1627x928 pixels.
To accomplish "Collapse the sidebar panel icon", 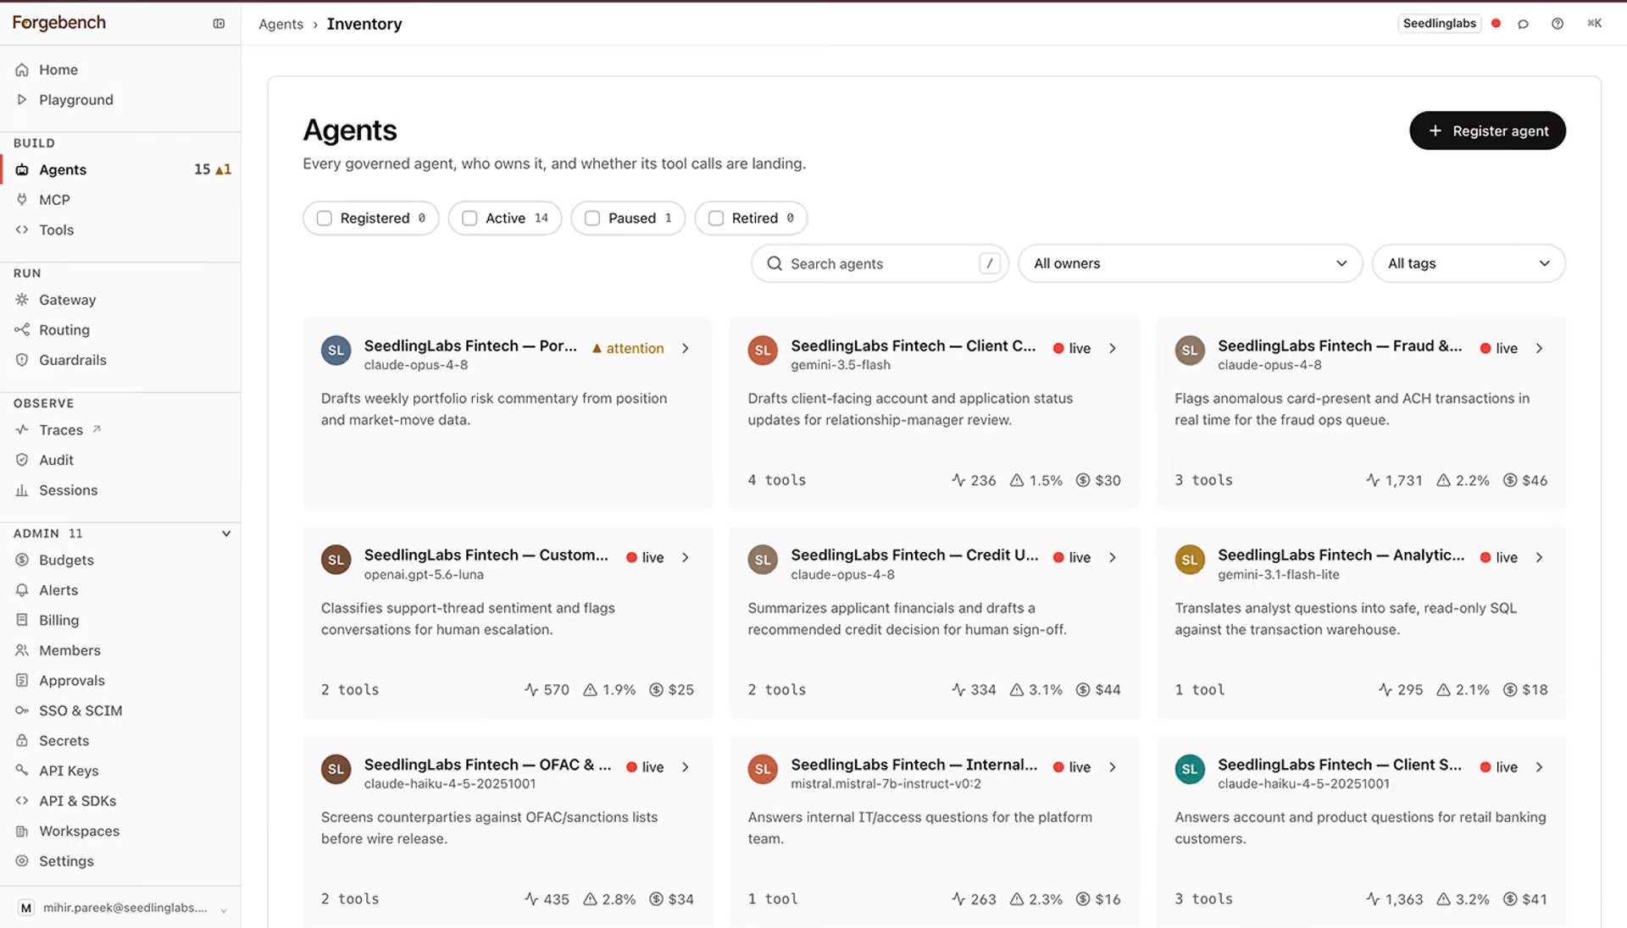I will (219, 24).
